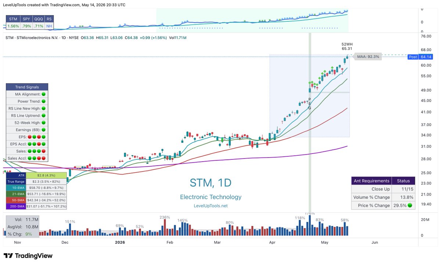Screen dimensions: 441x265
Task: Click the Nov label on the time axis
Action: click(x=17, y=243)
